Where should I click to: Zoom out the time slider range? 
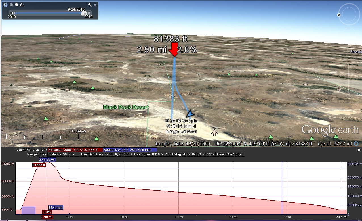[12, 5]
